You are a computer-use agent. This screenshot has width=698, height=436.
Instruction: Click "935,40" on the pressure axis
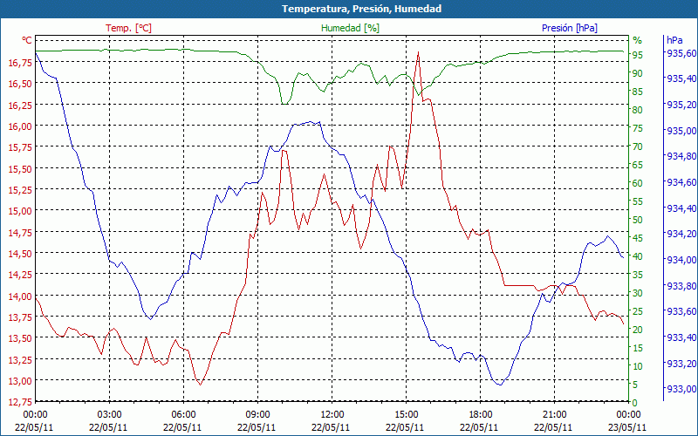(681, 78)
